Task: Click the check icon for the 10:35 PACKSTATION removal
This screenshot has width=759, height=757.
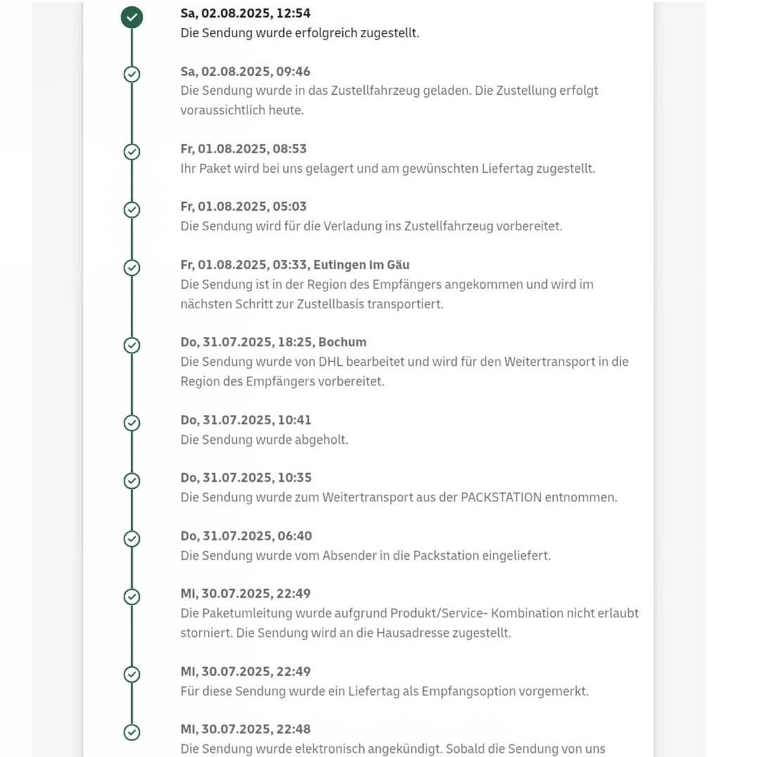Action: [x=131, y=480]
